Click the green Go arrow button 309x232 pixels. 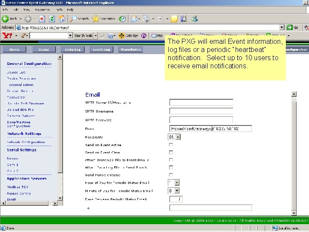(290, 27)
